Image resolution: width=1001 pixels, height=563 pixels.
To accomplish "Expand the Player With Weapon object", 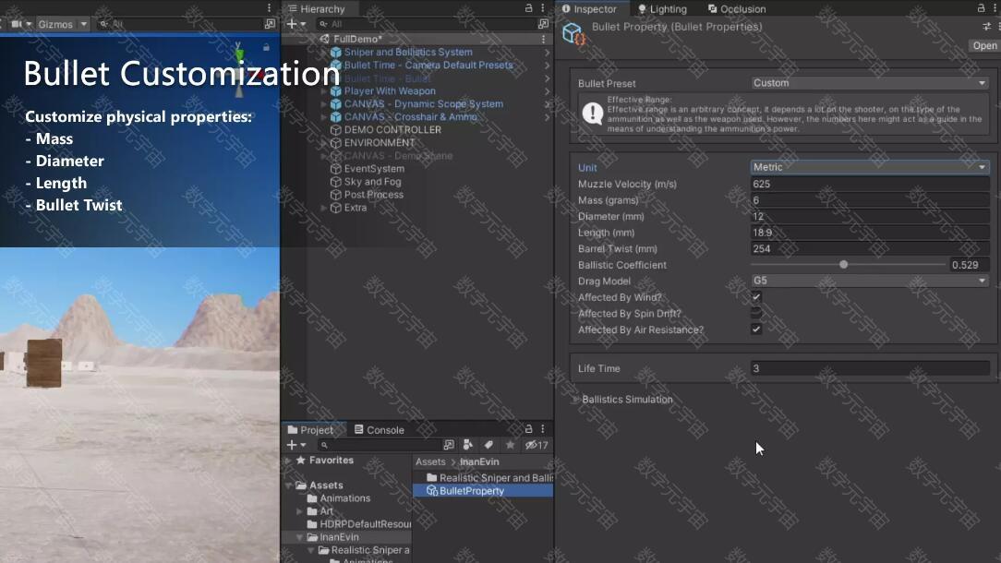I will 324,91.
